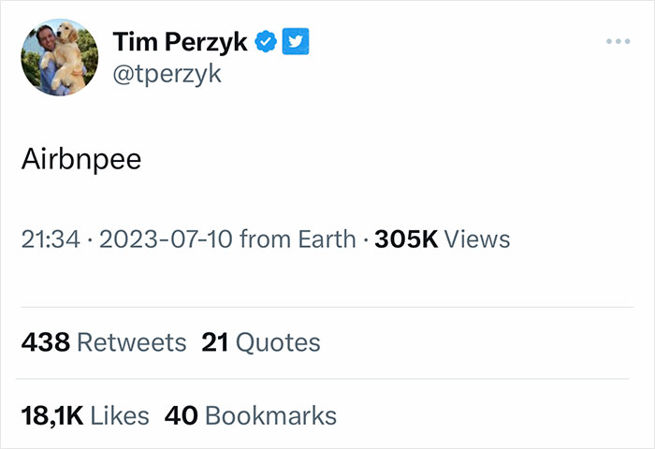Click the blue verified checkmark badge
The height and width of the screenshot is (449, 655).
pyautogui.click(x=266, y=42)
